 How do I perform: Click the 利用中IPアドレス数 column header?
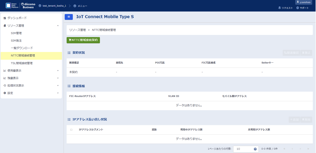pyautogui.click(x=191, y=130)
